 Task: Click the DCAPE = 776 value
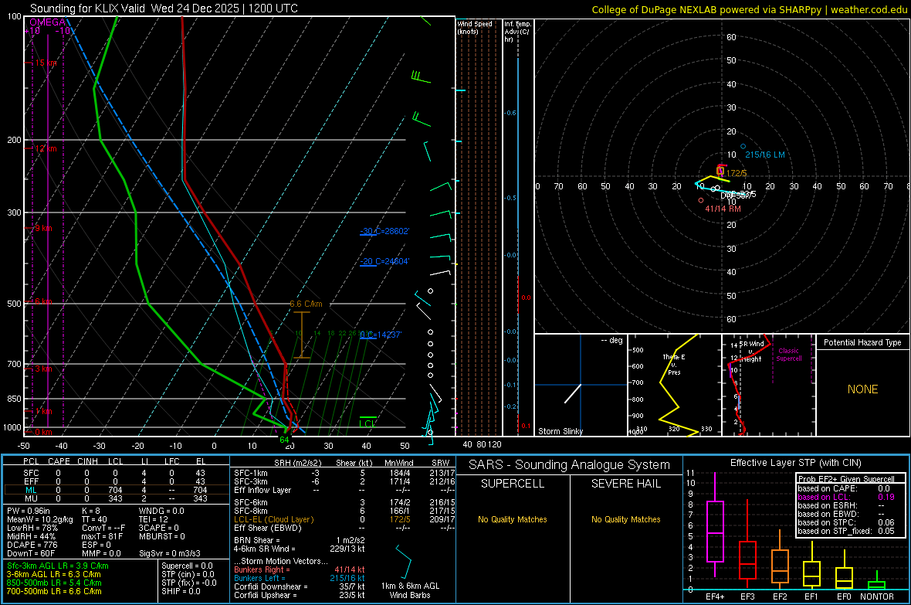point(32,545)
